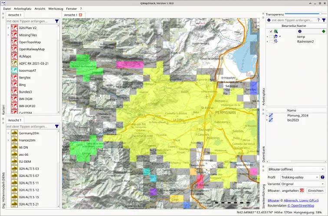
Task: Enable the temp project checkbox
Action: coord(271,36)
